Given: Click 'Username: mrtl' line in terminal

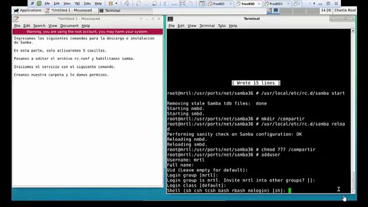Looking at the screenshot, I should pos(186,160).
